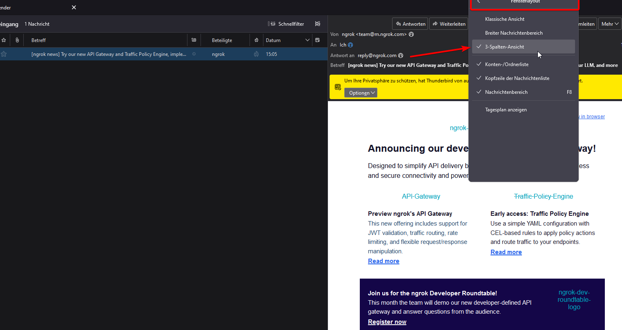This screenshot has width=622, height=330.
Task: Sort messages by Datum column
Action: [273, 40]
